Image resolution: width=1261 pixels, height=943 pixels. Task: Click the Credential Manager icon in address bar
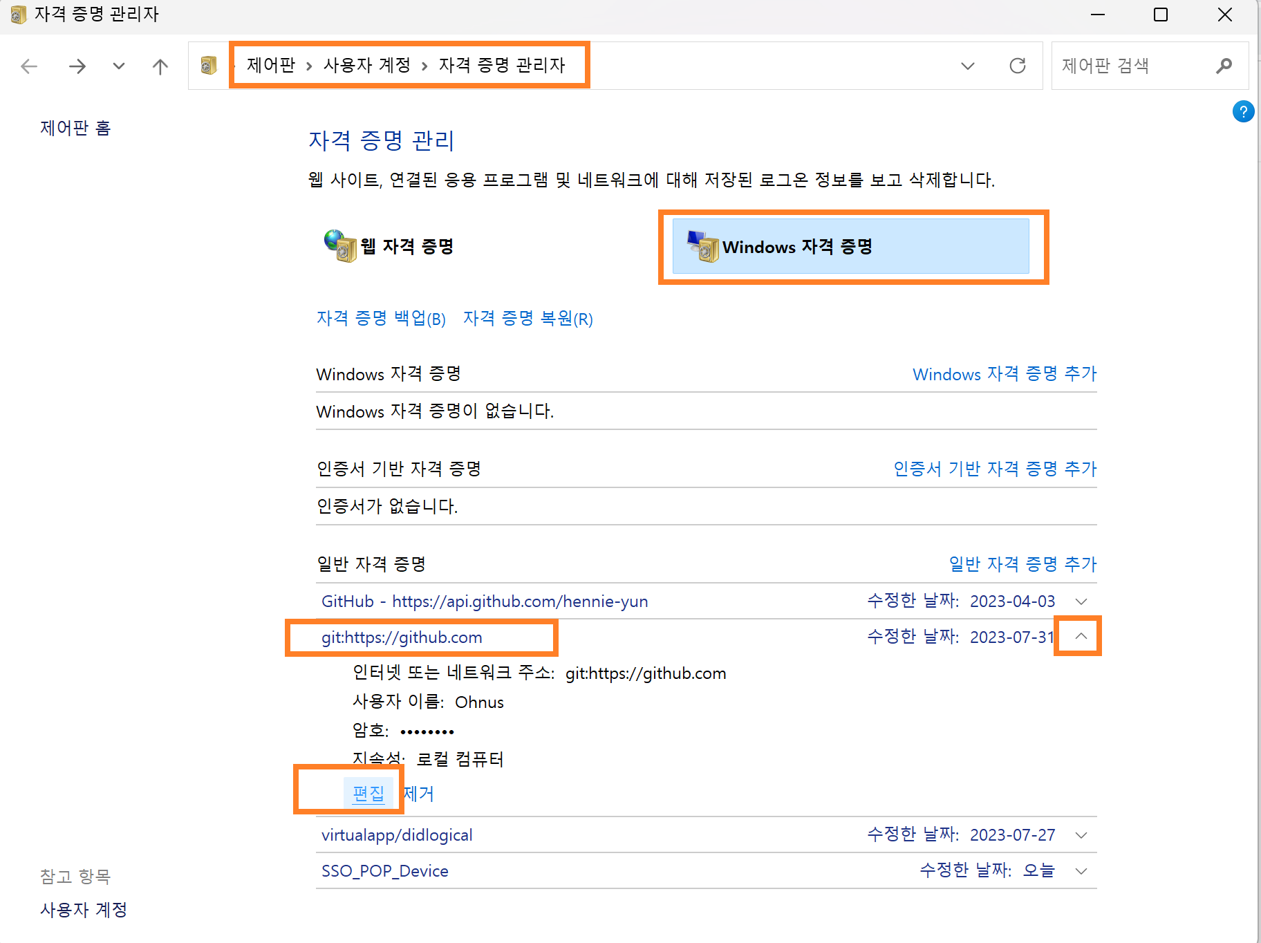pyautogui.click(x=209, y=66)
